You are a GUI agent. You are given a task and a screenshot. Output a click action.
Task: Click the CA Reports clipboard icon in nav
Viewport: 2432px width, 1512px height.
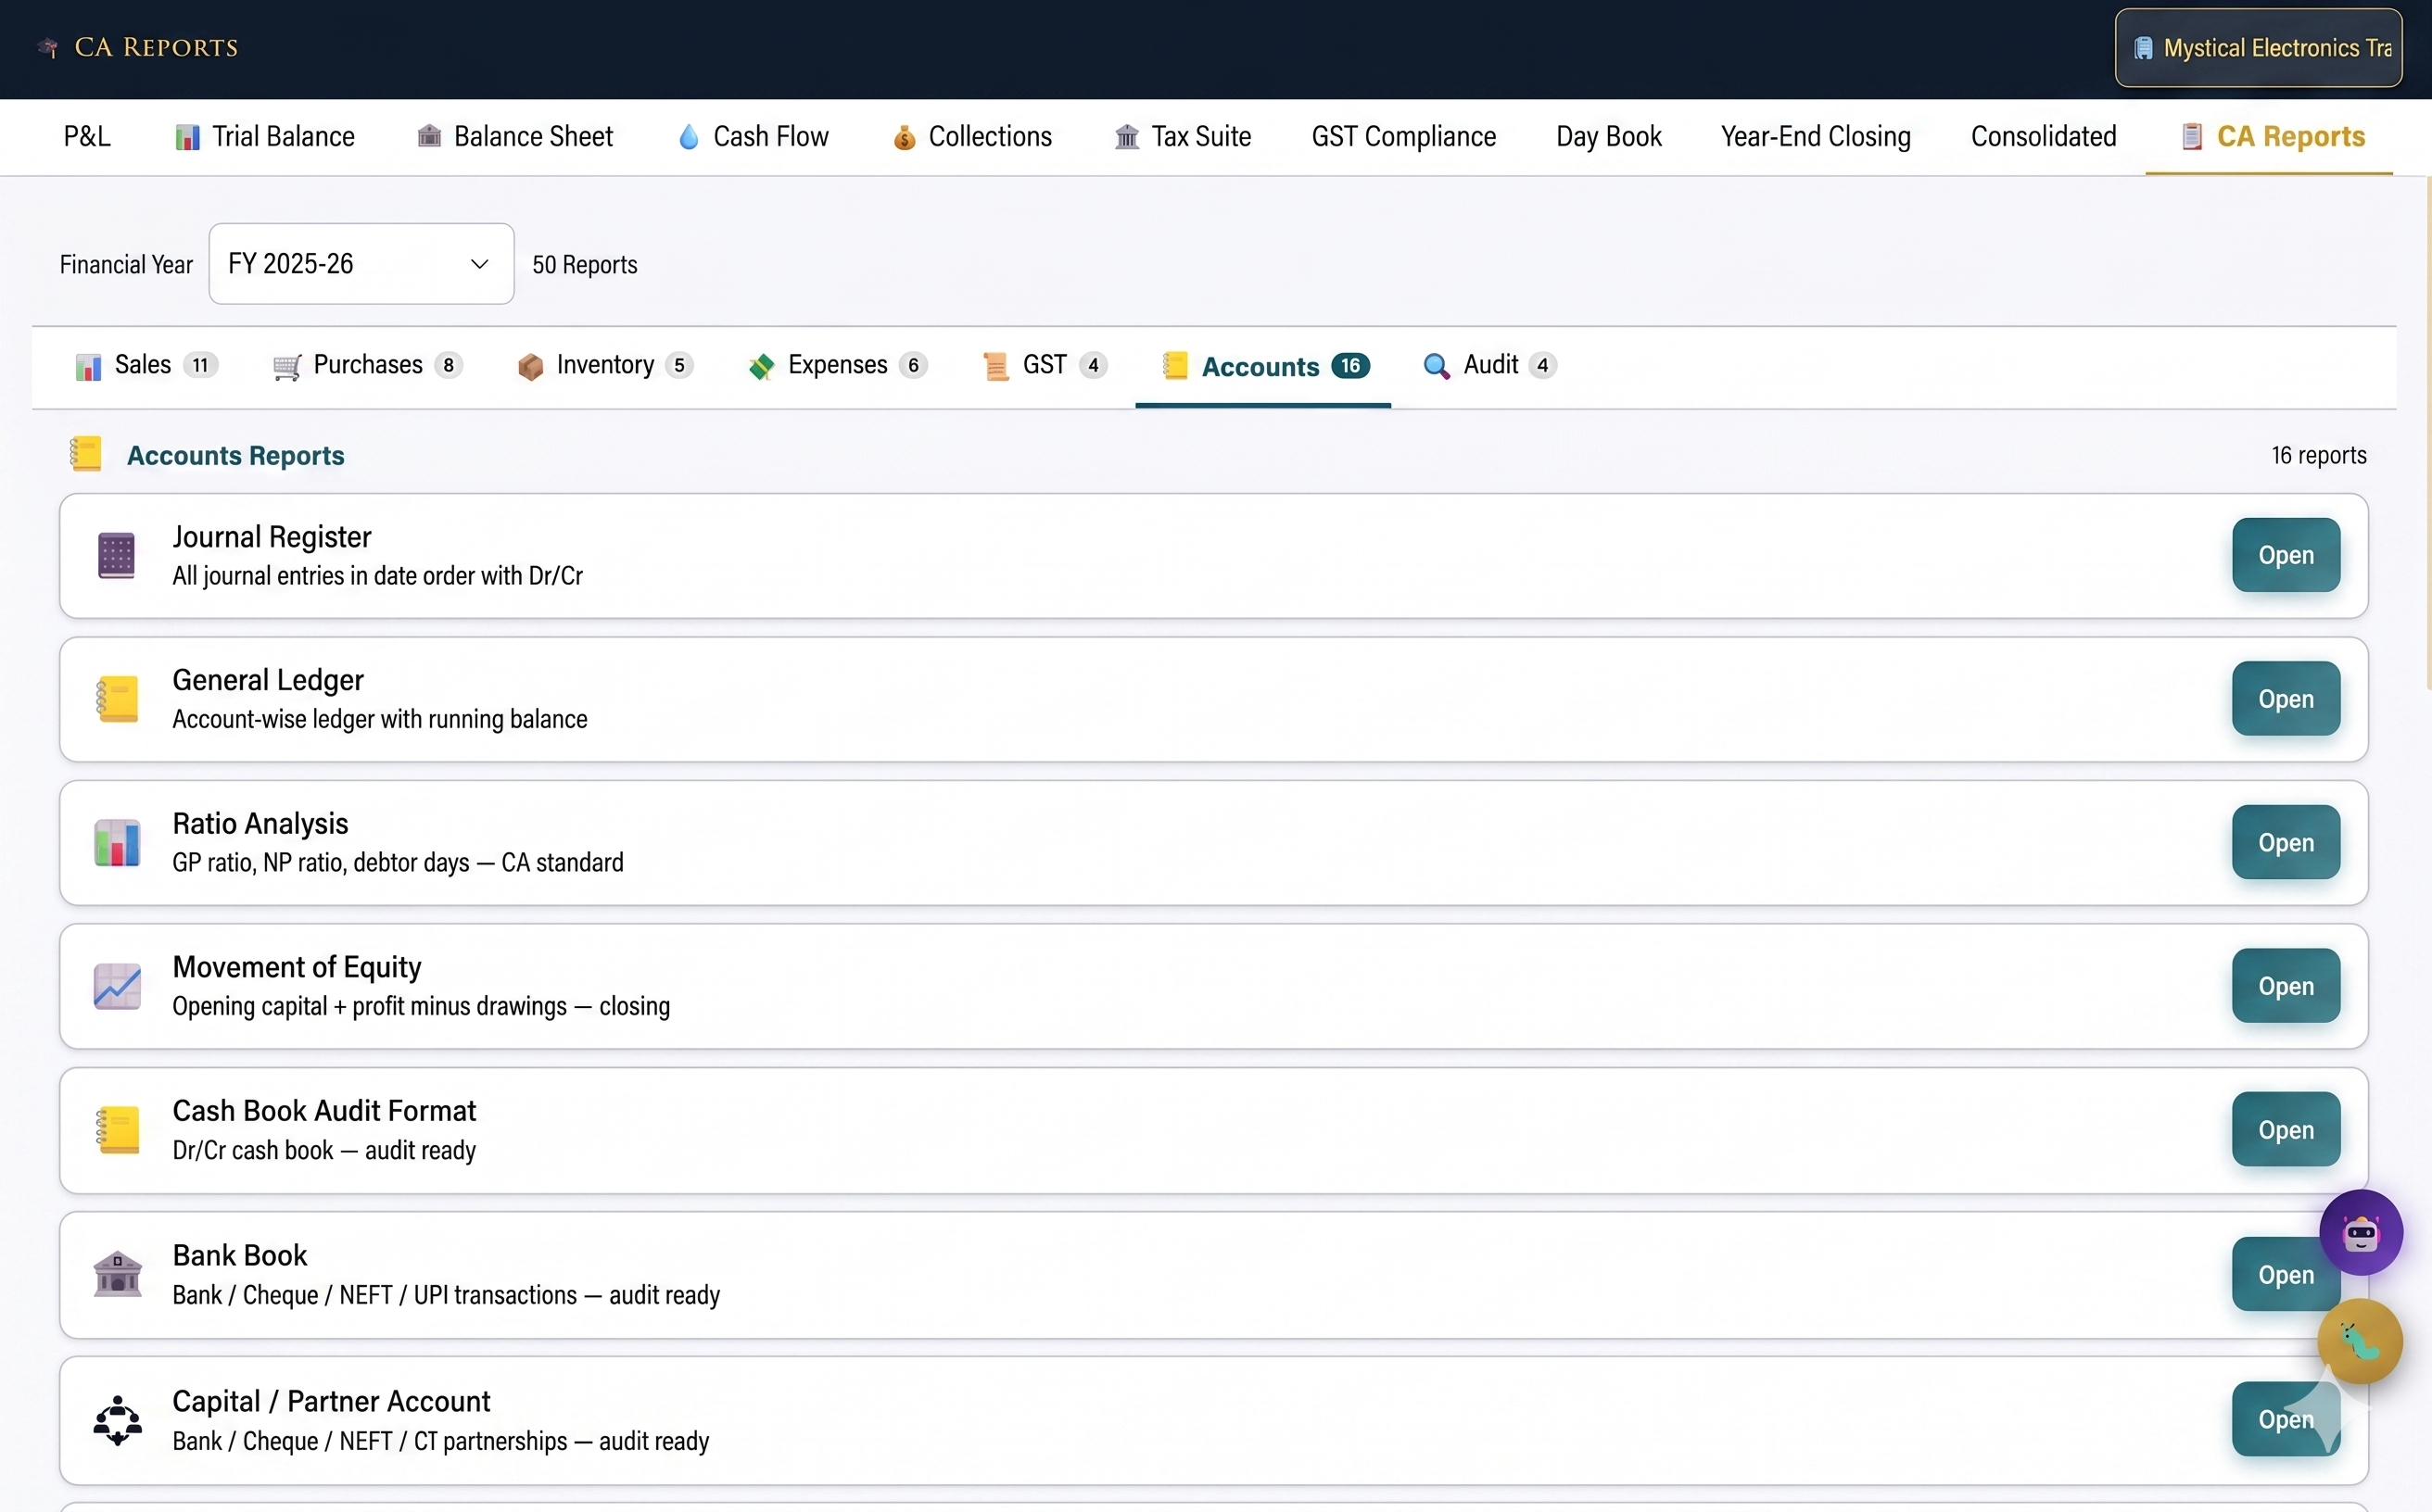(x=2192, y=136)
